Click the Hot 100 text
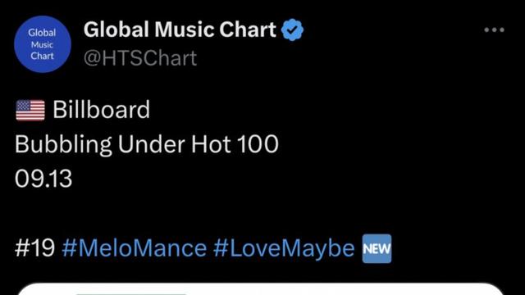This screenshot has width=525, height=295. 235,144
